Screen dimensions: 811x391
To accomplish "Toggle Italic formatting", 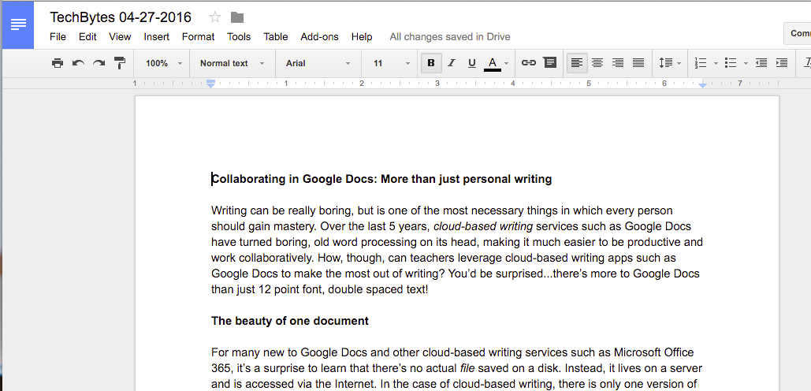I will point(452,63).
